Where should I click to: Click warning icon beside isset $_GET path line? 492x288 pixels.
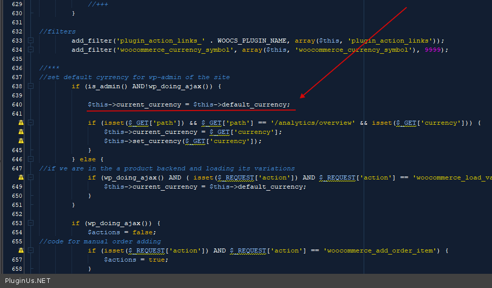(21, 123)
